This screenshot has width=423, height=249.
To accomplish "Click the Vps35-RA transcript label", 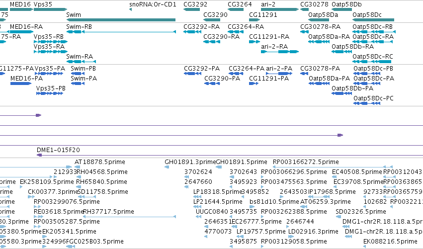I will pos(49,47).
